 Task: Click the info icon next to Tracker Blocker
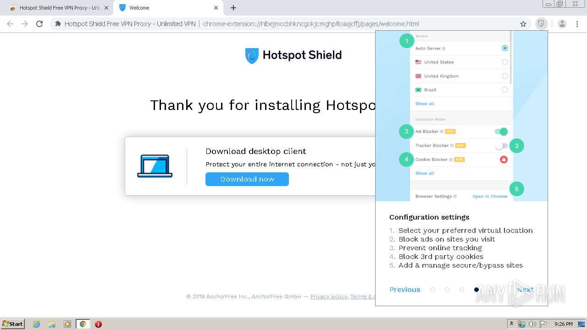click(452, 146)
